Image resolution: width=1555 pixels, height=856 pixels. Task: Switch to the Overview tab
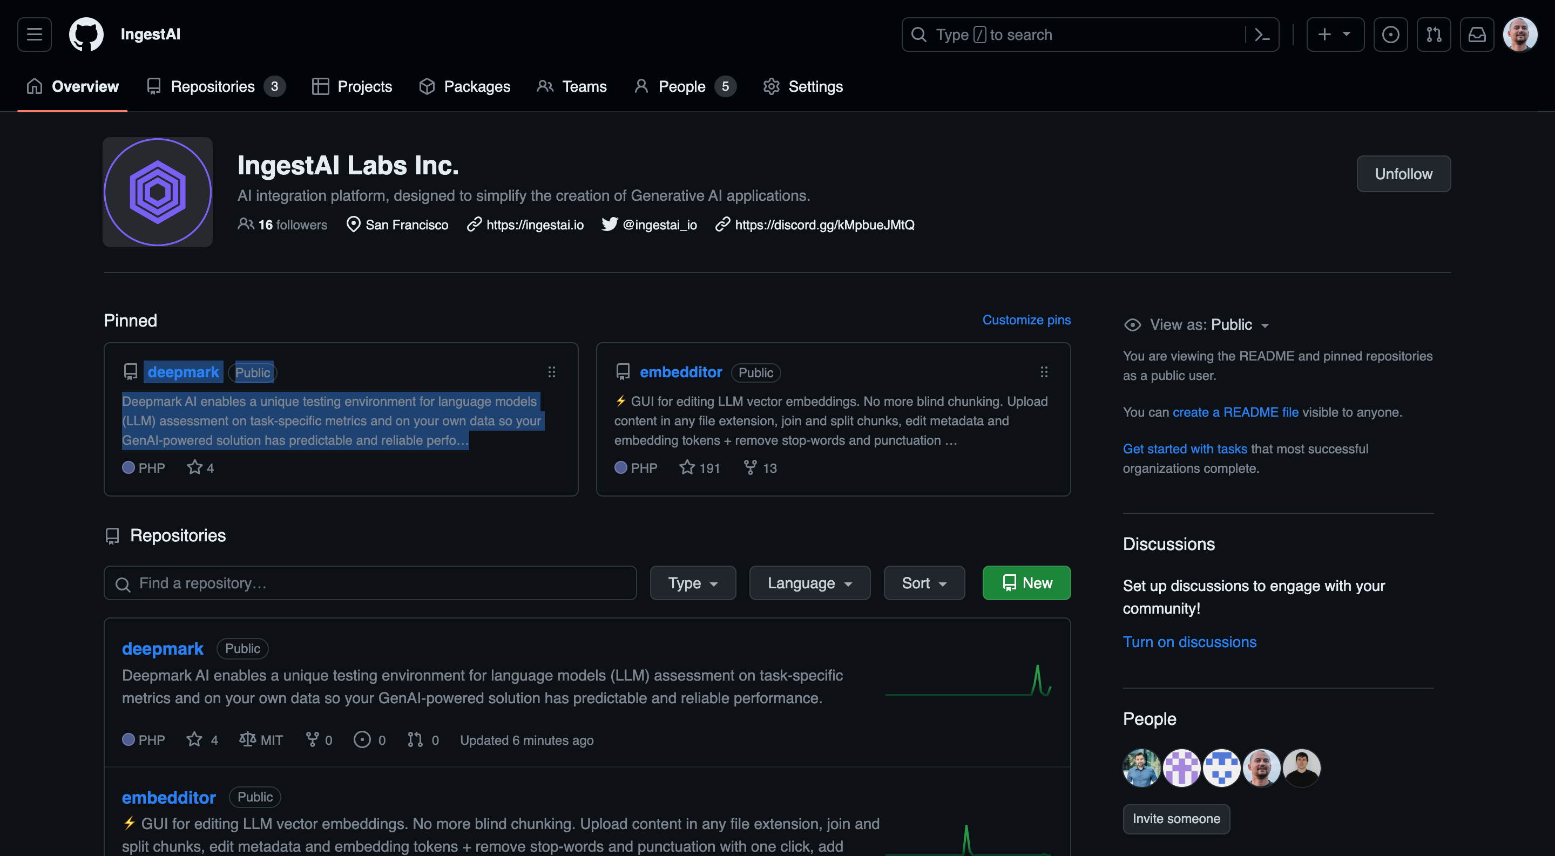(x=72, y=86)
